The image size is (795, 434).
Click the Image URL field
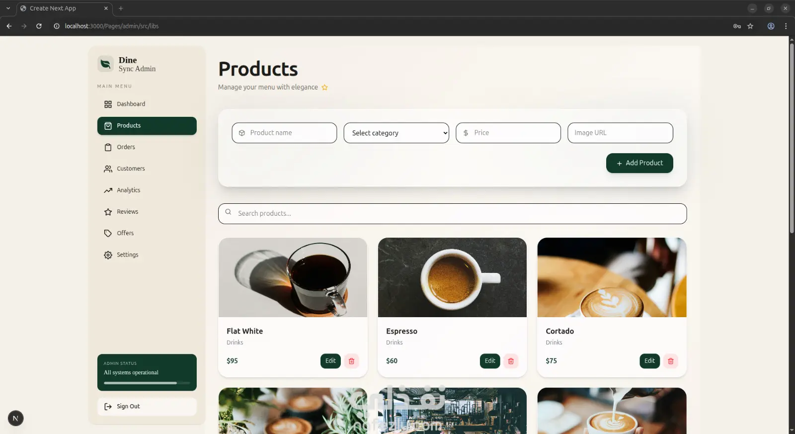pos(620,133)
